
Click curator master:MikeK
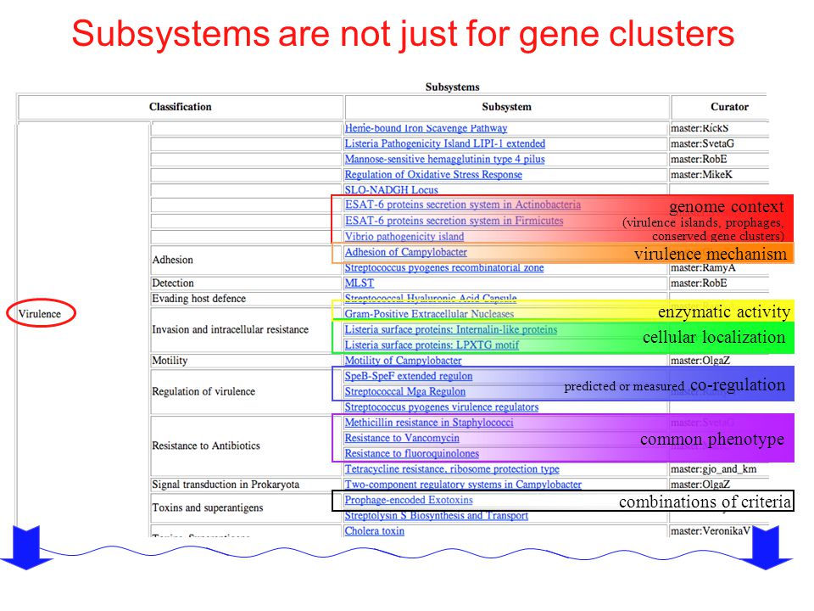pyautogui.click(x=702, y=175)
